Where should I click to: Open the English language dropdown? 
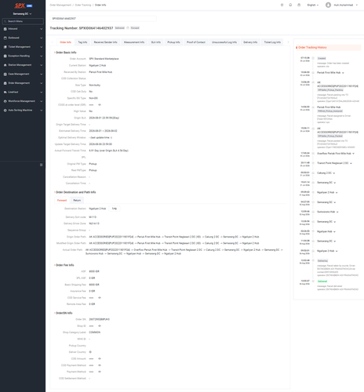coord(313,5)
